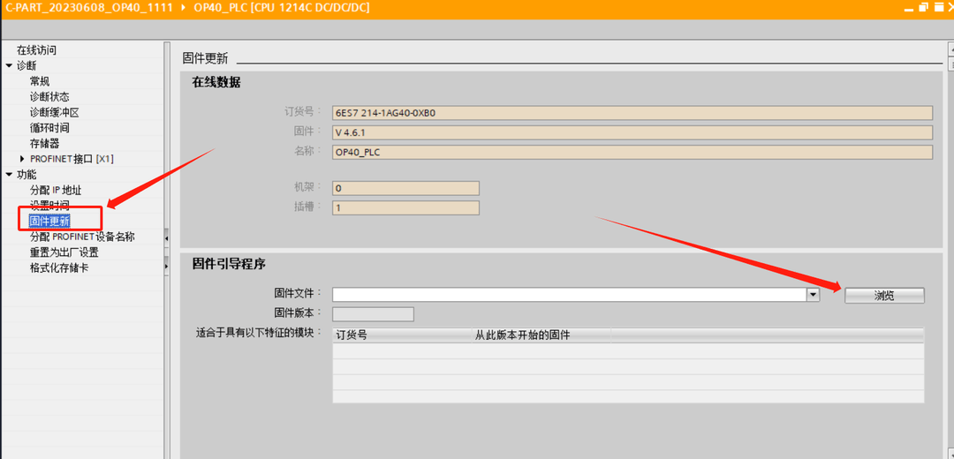Collapse the navigation pane using splitter left arrow
The width and height of the screenshot is (954, 459).
click(167, 237)
